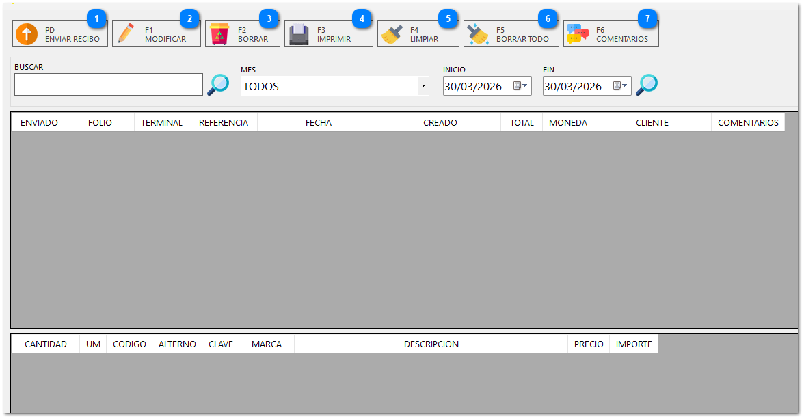Click the LIMPIAR button label
The height and width of the screenshot is (419, 804).
point(424,39)
